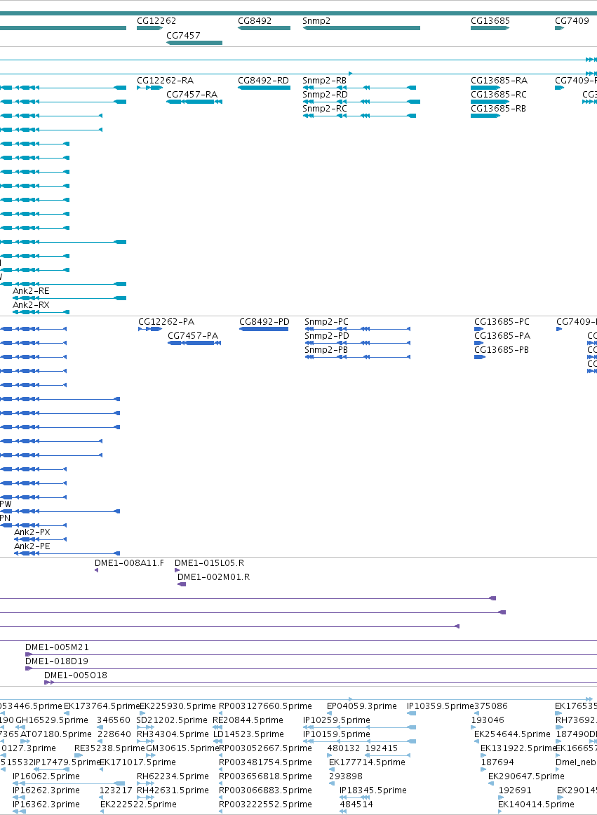
Task: Click the CG7457-RA transcript label
Action: (x=192, y=95)
